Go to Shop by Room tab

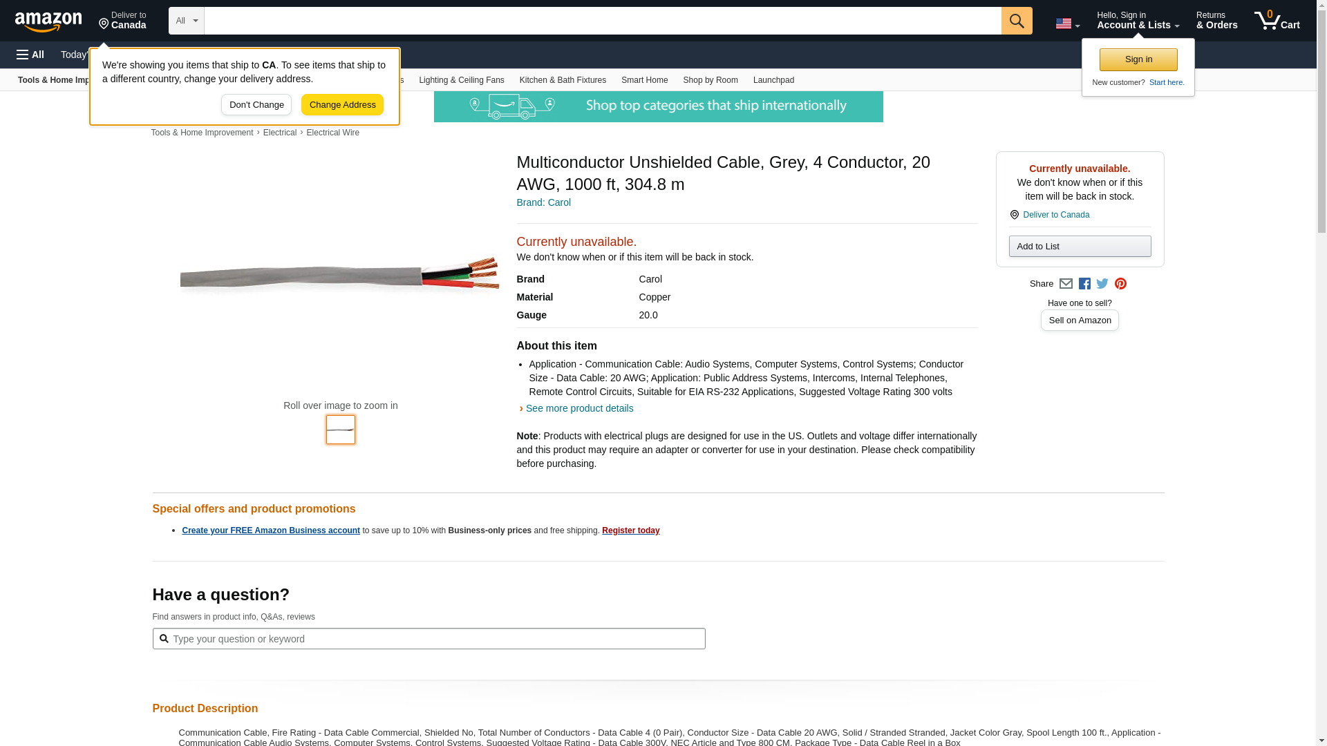pyautogui.click(x=710, y=80)
